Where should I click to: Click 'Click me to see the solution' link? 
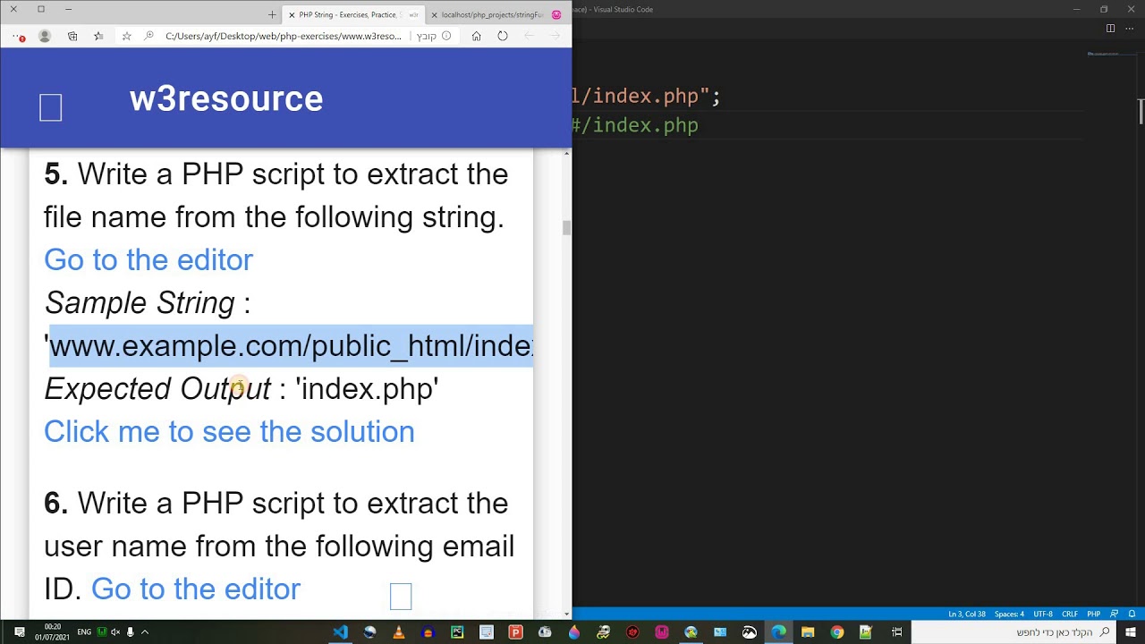click(x=229, y=432)
